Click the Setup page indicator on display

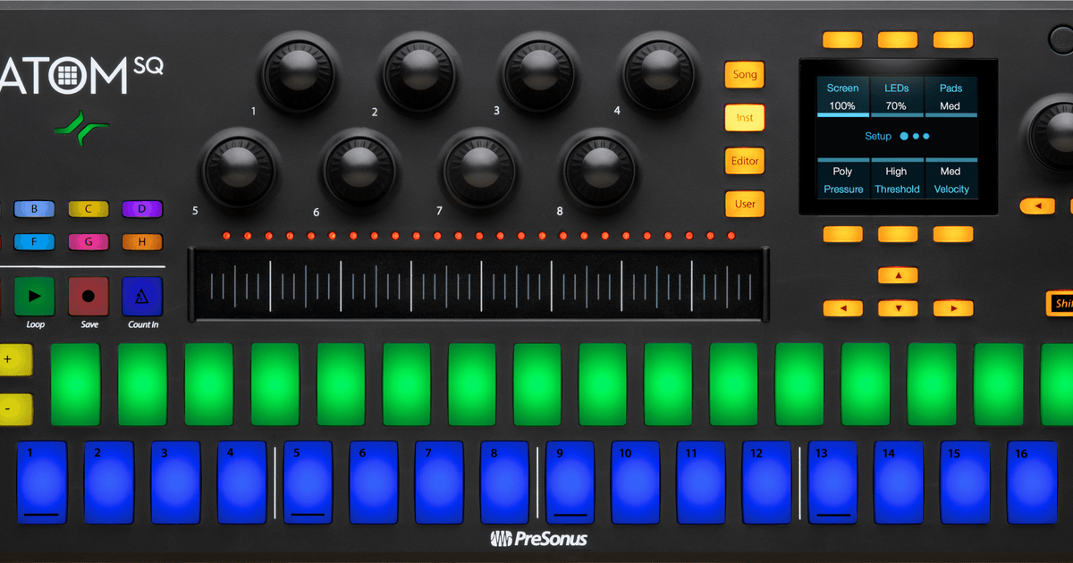(897, 137)
